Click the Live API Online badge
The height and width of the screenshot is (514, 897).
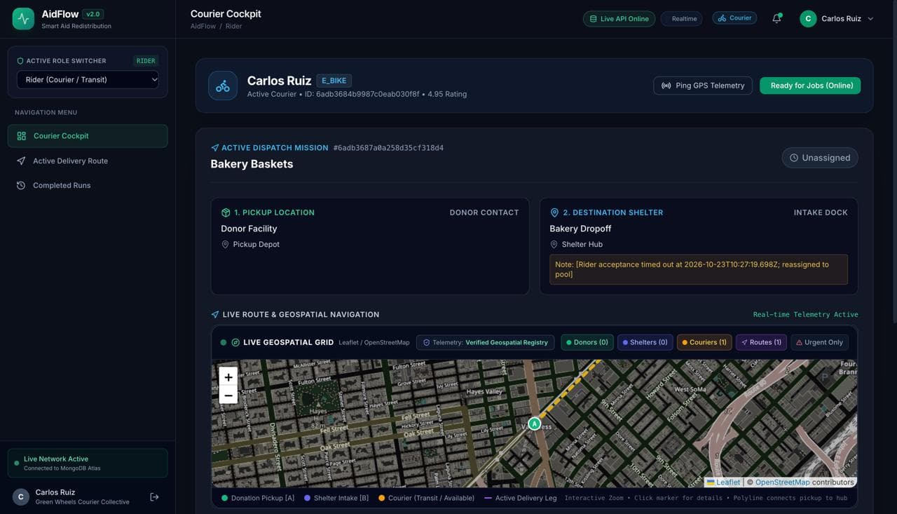point(619,19)
